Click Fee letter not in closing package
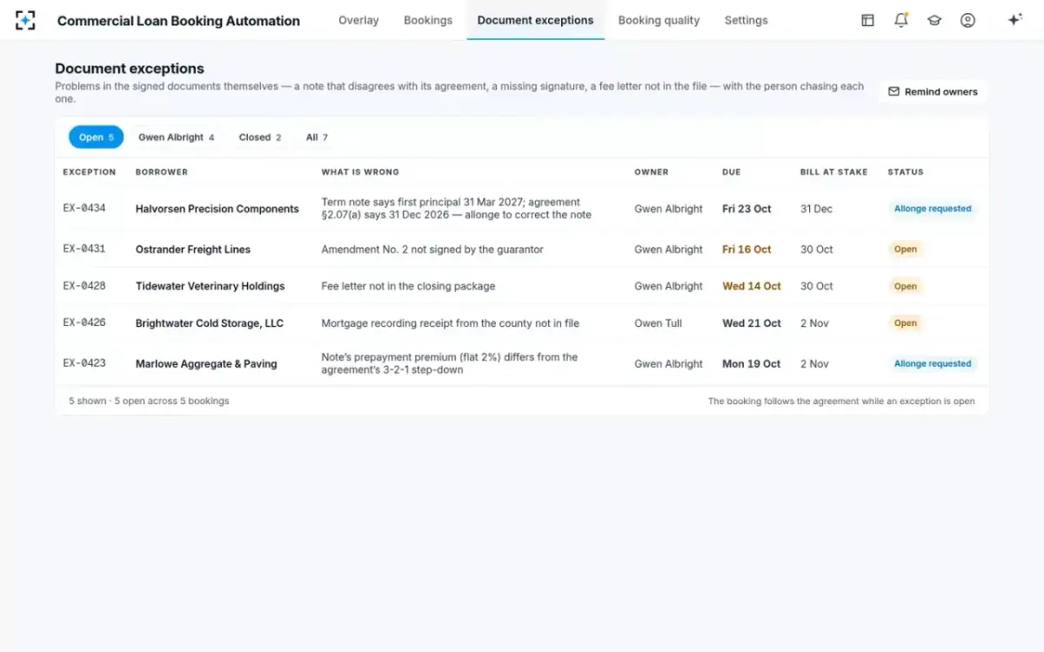The height and width of the screenshot is (652, 1044). (x=408, y=286)
